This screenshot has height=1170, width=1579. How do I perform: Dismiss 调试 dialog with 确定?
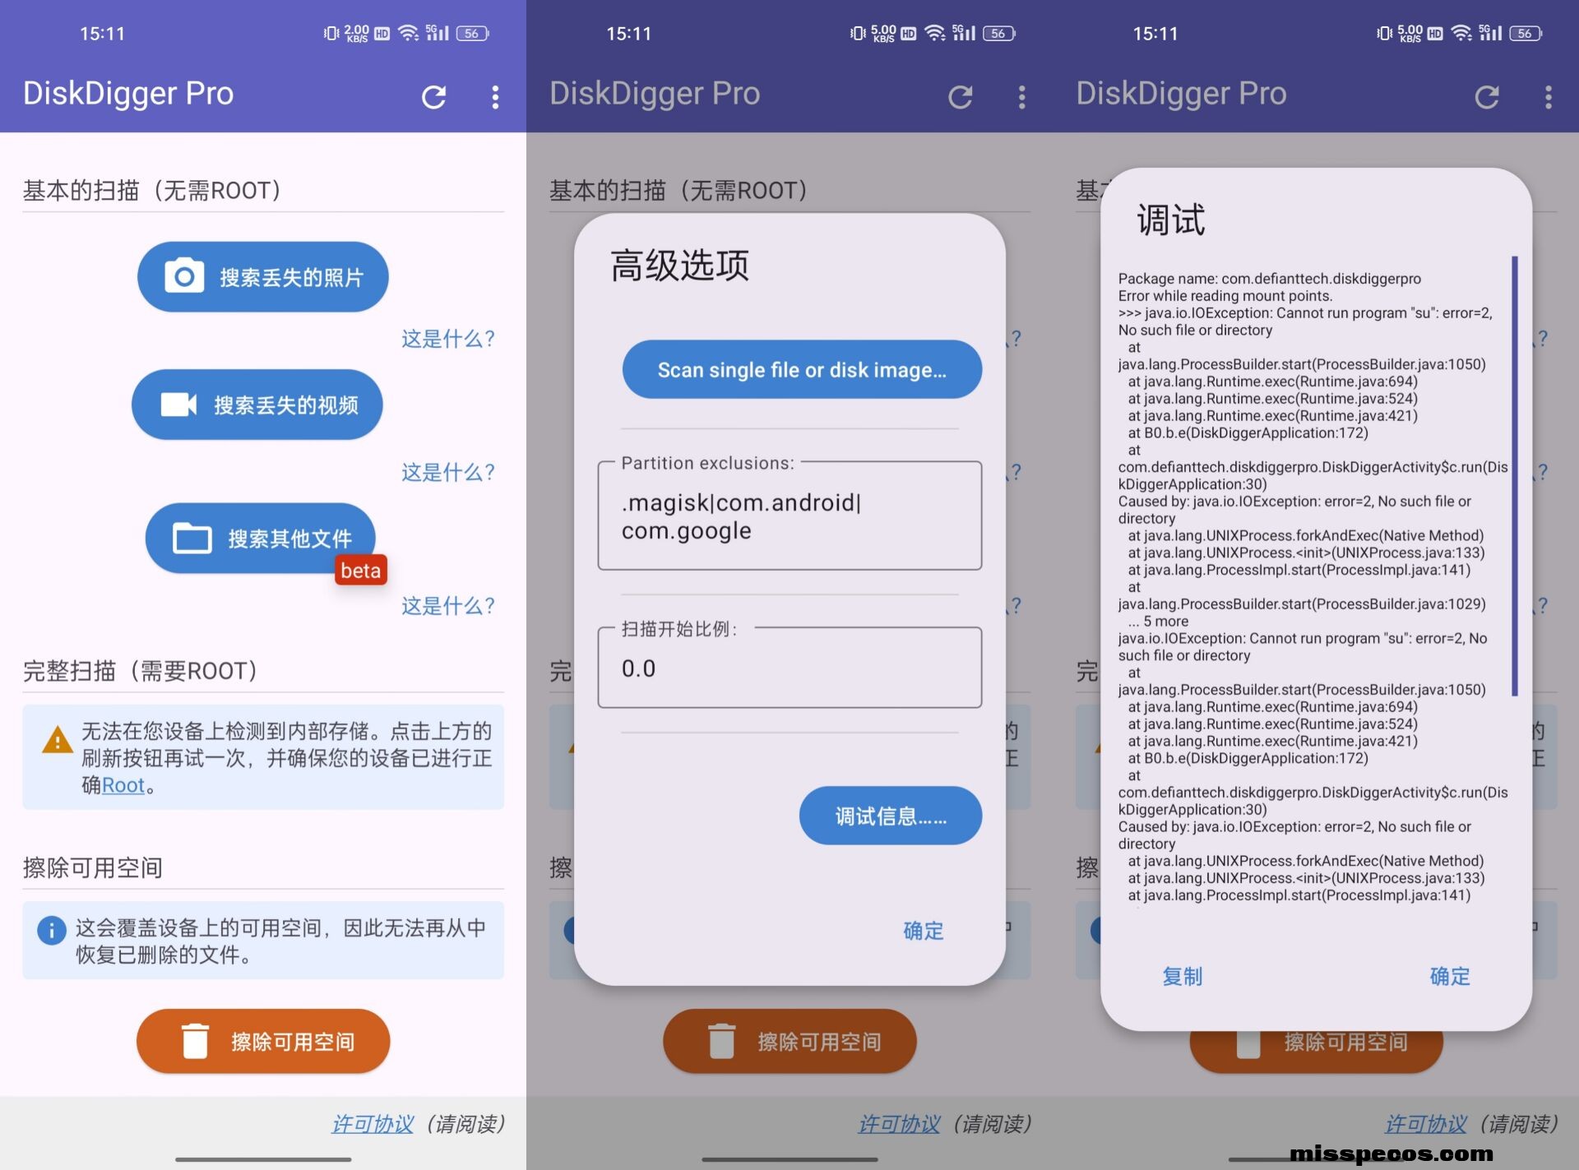tap(1450, 976)
